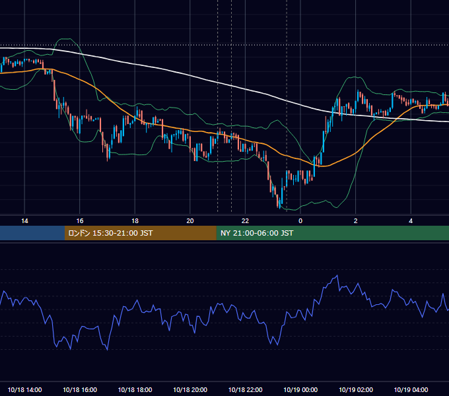The width and height of the screenshot is (449, 396).
Task: Select the NY 21:00-06:00 JST session bar
Action: tap(332, 233)
